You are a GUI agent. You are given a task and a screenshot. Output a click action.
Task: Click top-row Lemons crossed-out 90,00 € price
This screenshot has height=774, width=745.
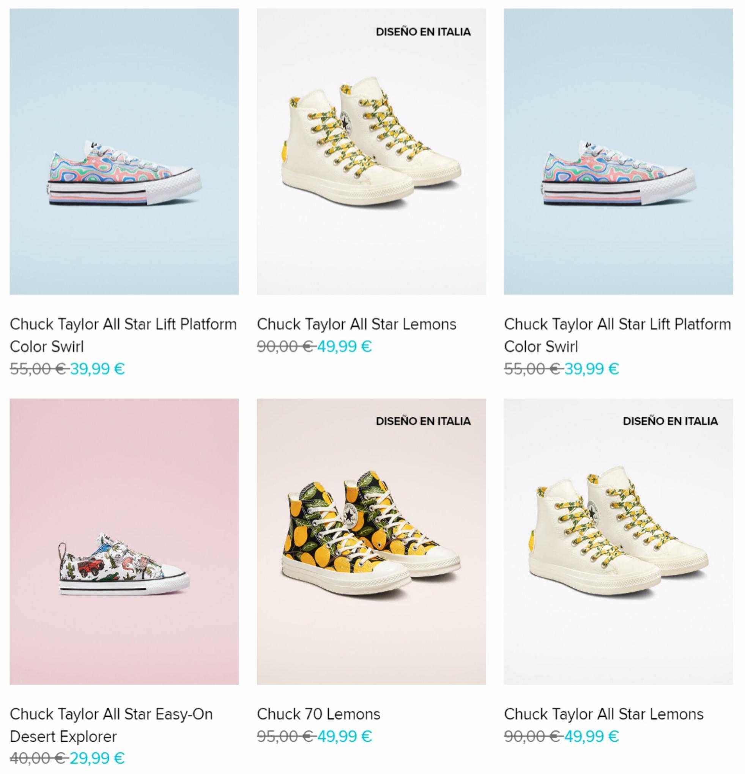point(285,346)
